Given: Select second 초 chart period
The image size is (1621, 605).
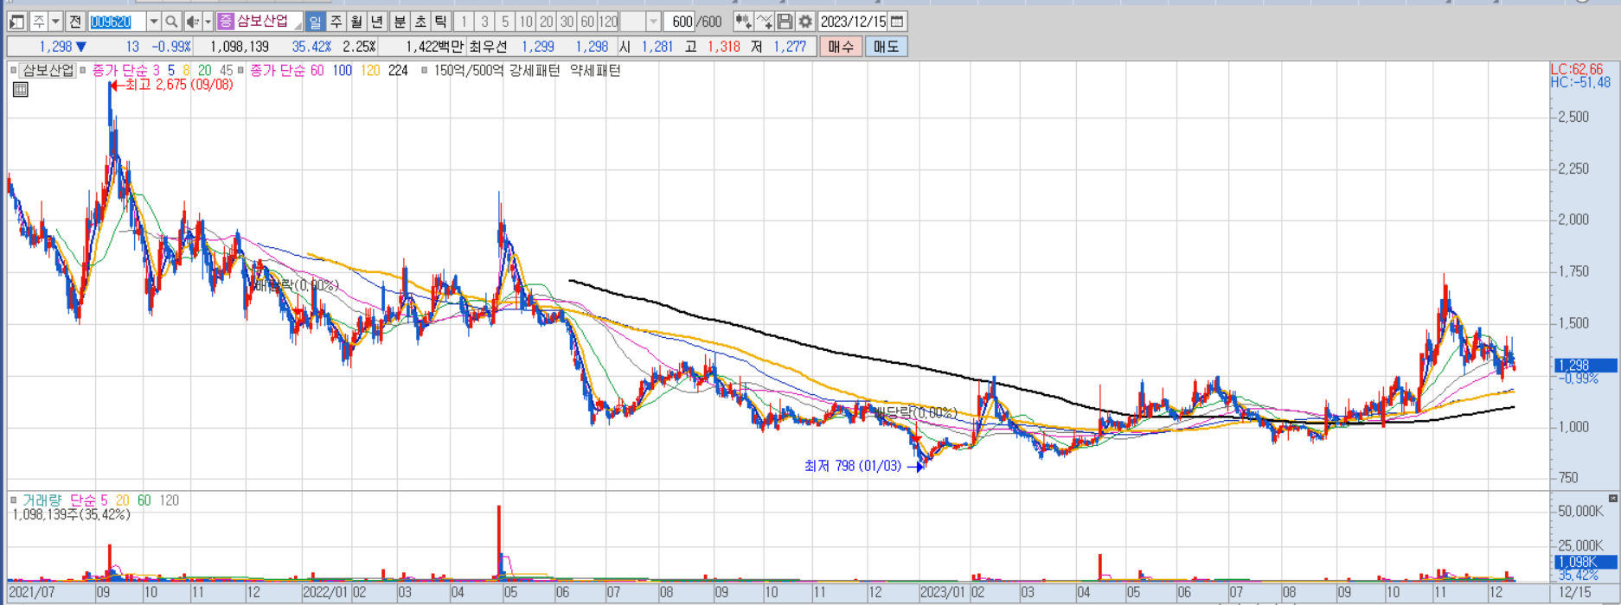Looking at the screenshot, I should 420,22.
